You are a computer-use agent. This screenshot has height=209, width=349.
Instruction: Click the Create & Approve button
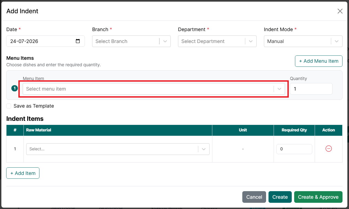click(x=318, y=197)
